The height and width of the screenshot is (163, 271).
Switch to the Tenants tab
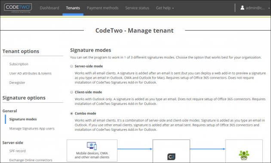73,8
